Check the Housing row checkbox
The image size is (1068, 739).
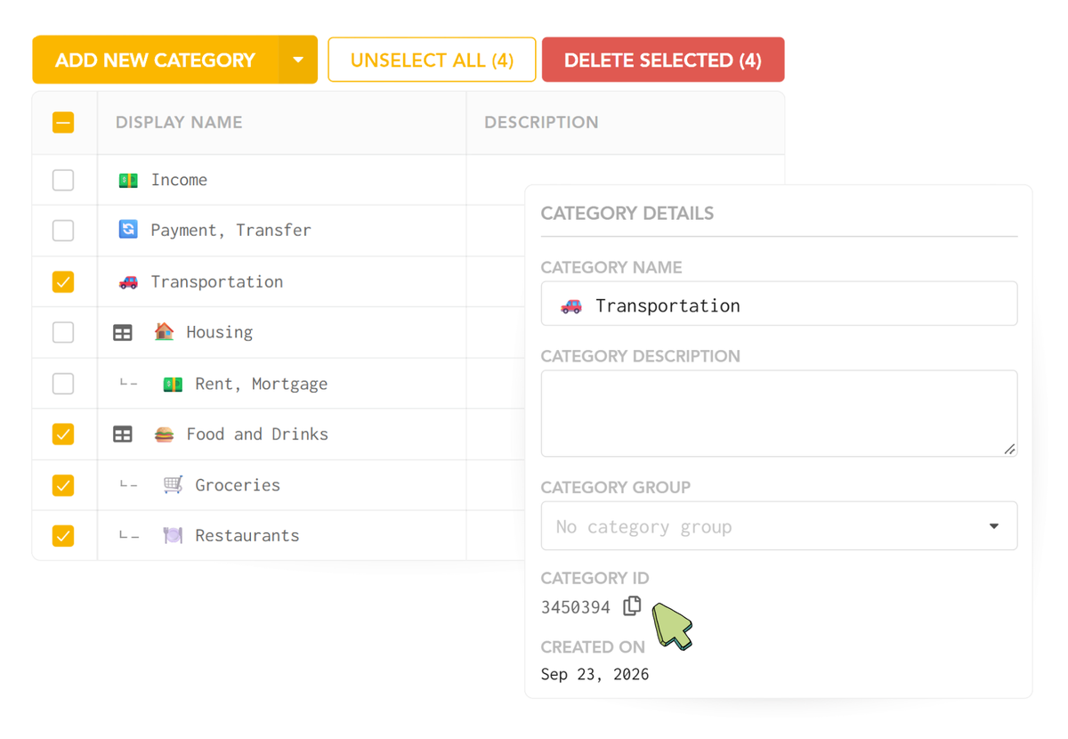[63, 332]
